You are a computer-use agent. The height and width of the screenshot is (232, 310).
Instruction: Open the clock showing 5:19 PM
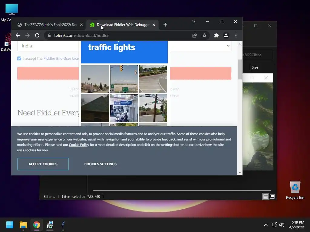click(x=297, y=225)
